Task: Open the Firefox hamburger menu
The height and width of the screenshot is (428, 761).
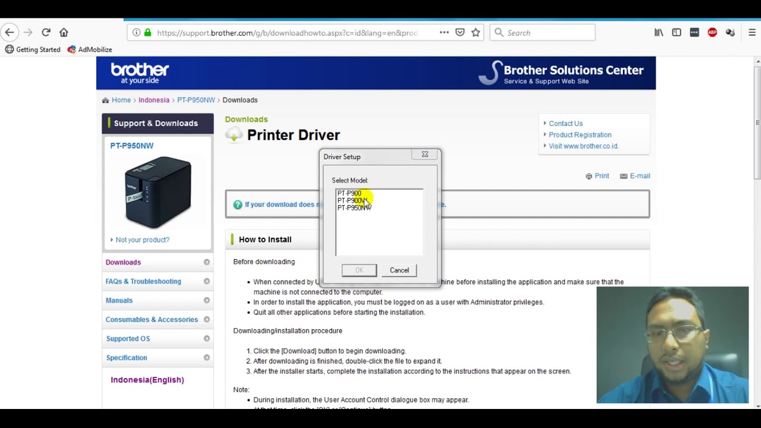Action: click(x=752, y=33)
